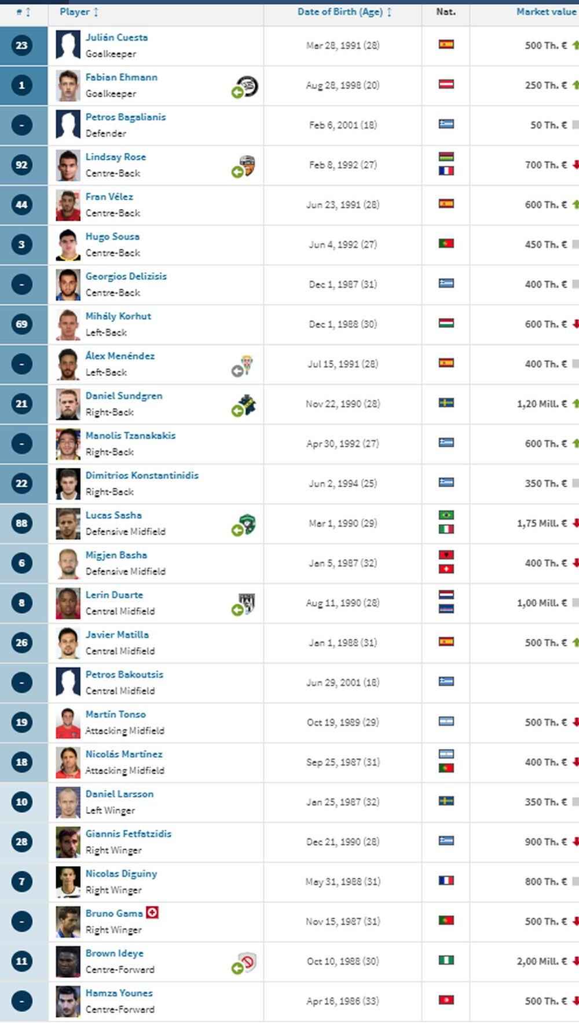
Task: Click the Nat. column header
Action: coord(445,12)
